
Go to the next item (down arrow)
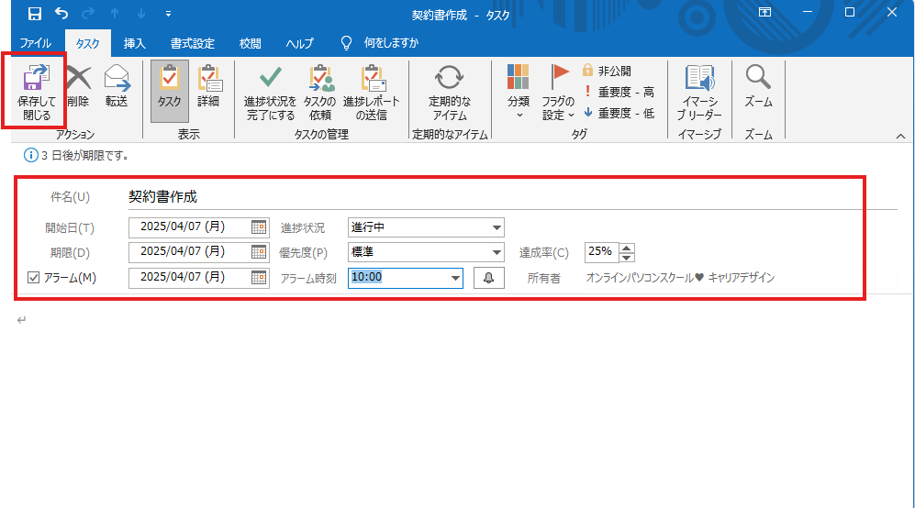click(141, 14)
